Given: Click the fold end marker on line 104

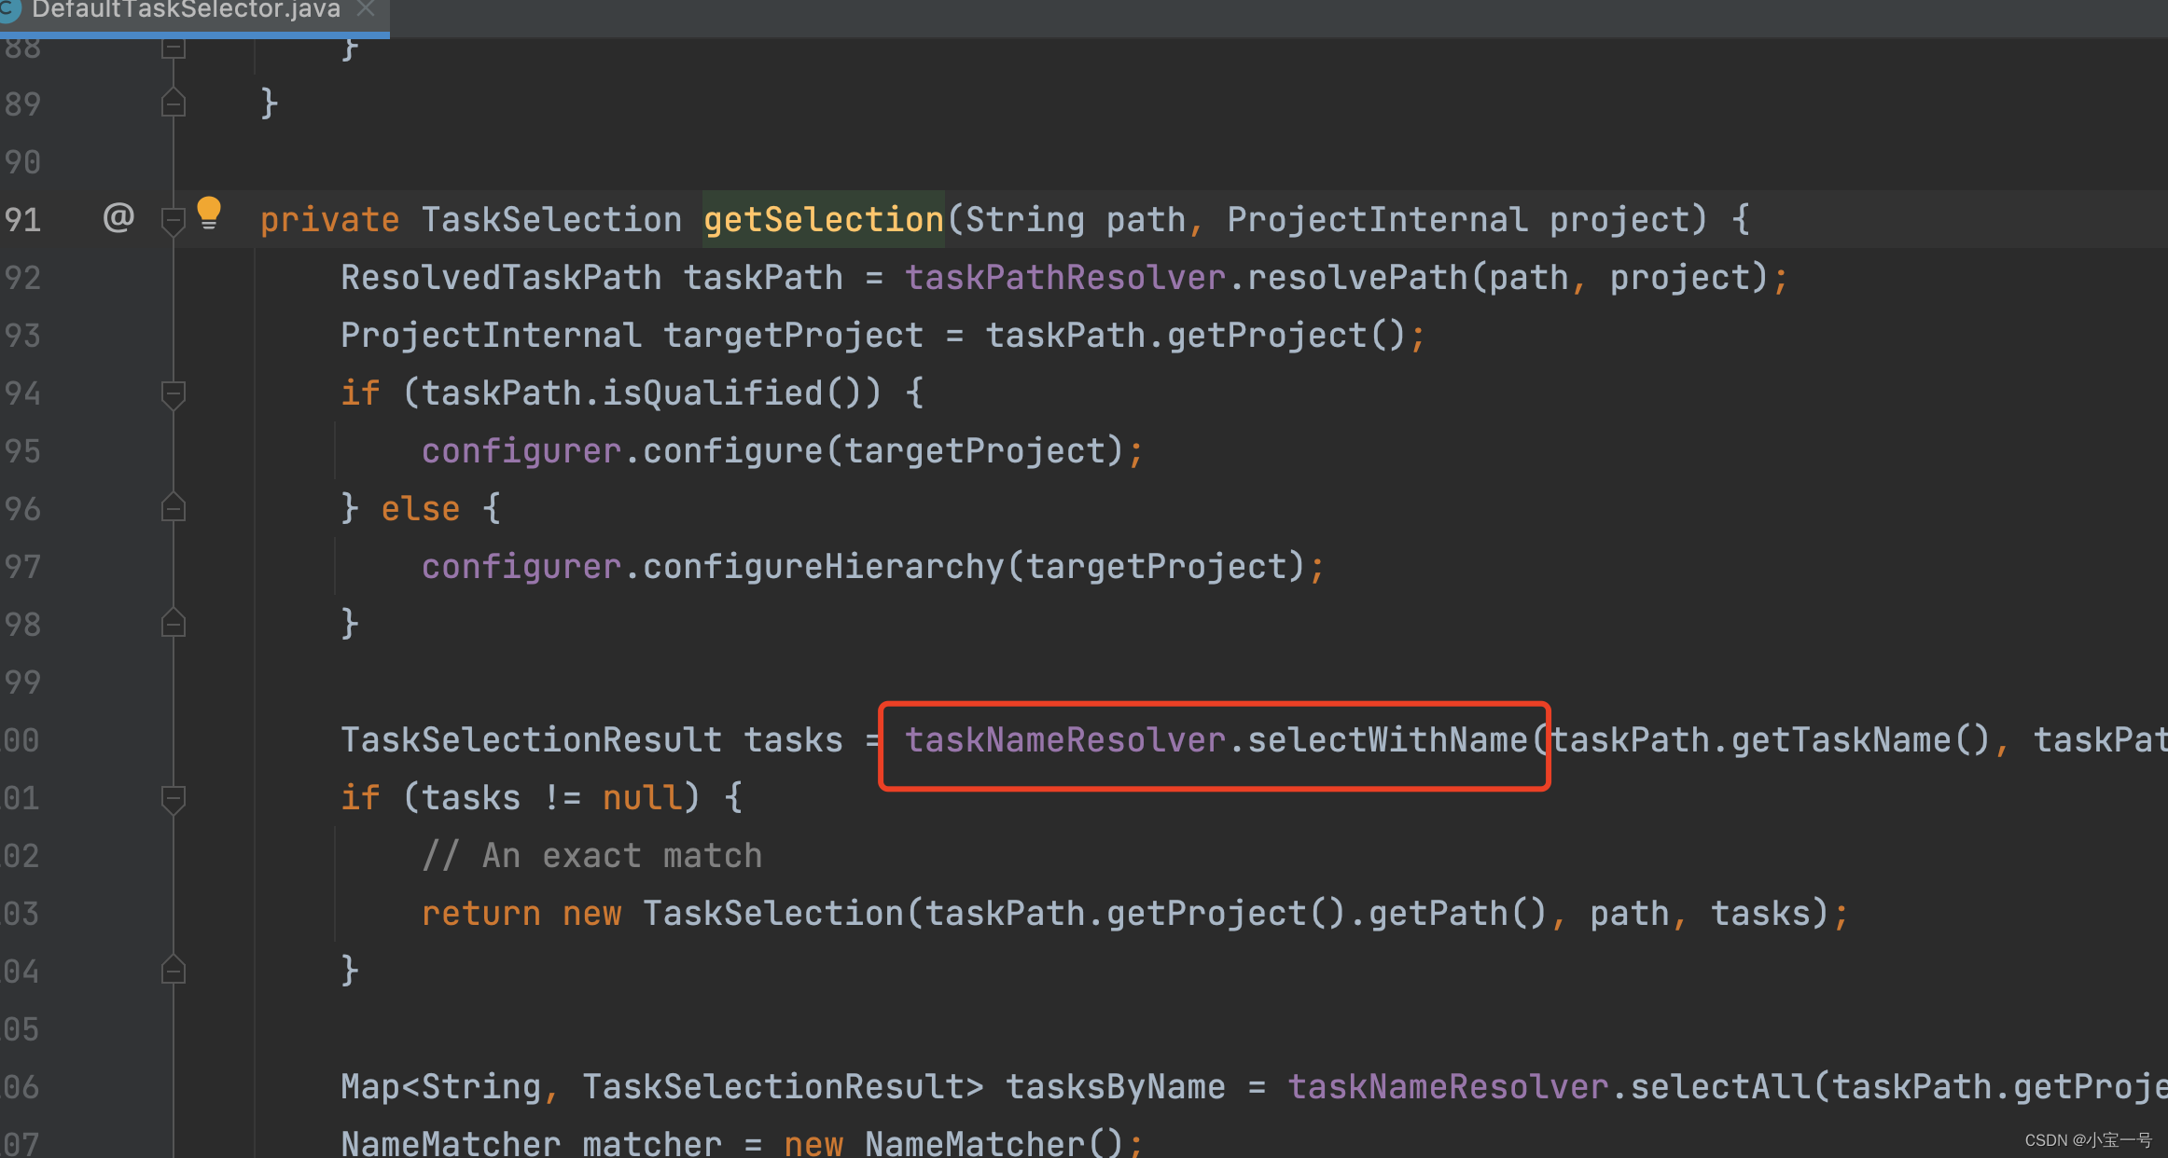Looking at the screenshot, I should coord(173,971).
